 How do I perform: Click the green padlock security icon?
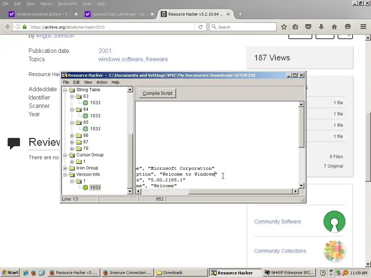(x=25, y=27)
